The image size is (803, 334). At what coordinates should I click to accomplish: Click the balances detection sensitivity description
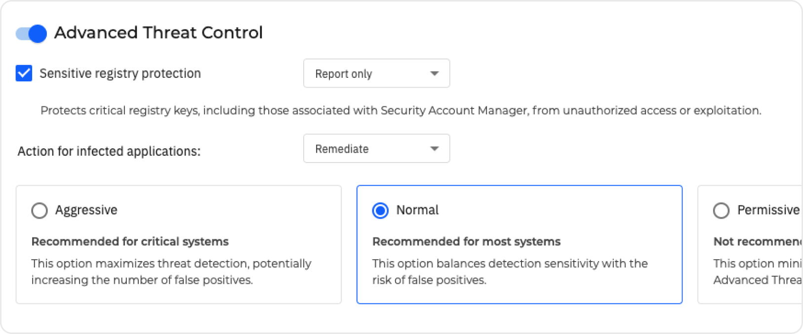[x=510, y=271]
